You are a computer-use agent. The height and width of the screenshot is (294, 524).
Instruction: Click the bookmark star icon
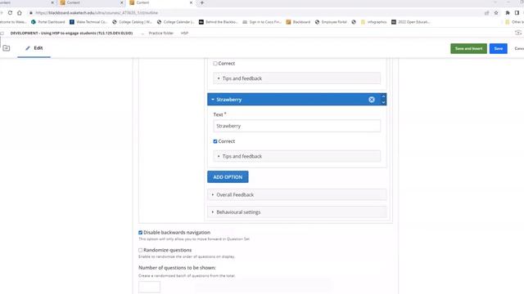click(x=496, y=13)
